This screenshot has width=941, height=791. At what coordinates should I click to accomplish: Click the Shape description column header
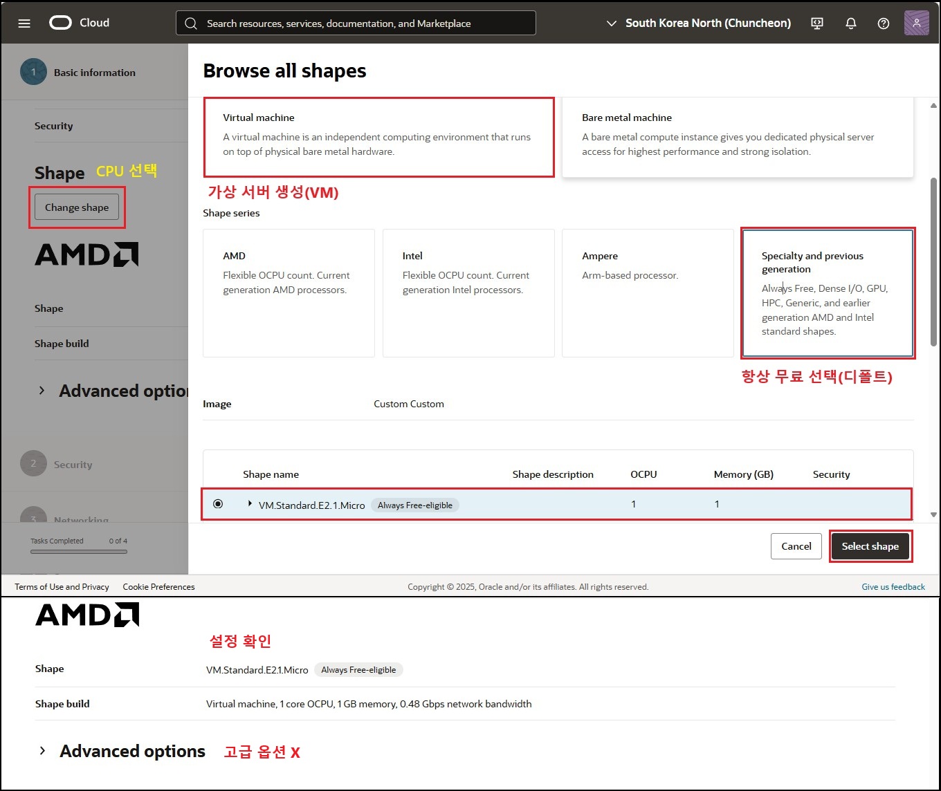point(553,474)
